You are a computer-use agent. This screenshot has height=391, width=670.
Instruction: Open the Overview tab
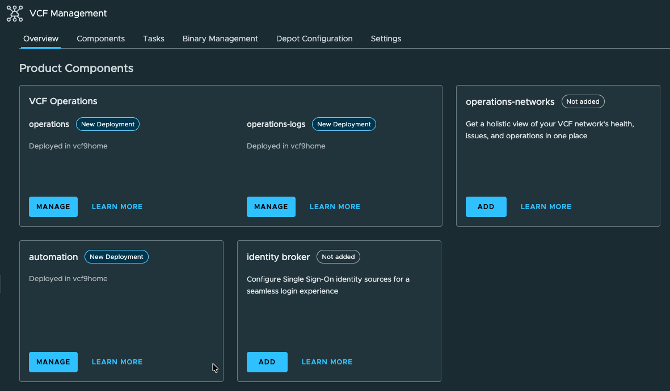tap(41, 39)
